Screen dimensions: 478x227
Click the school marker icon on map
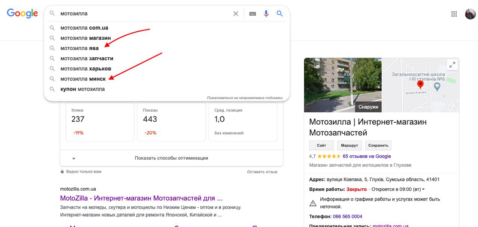point(438,87)
